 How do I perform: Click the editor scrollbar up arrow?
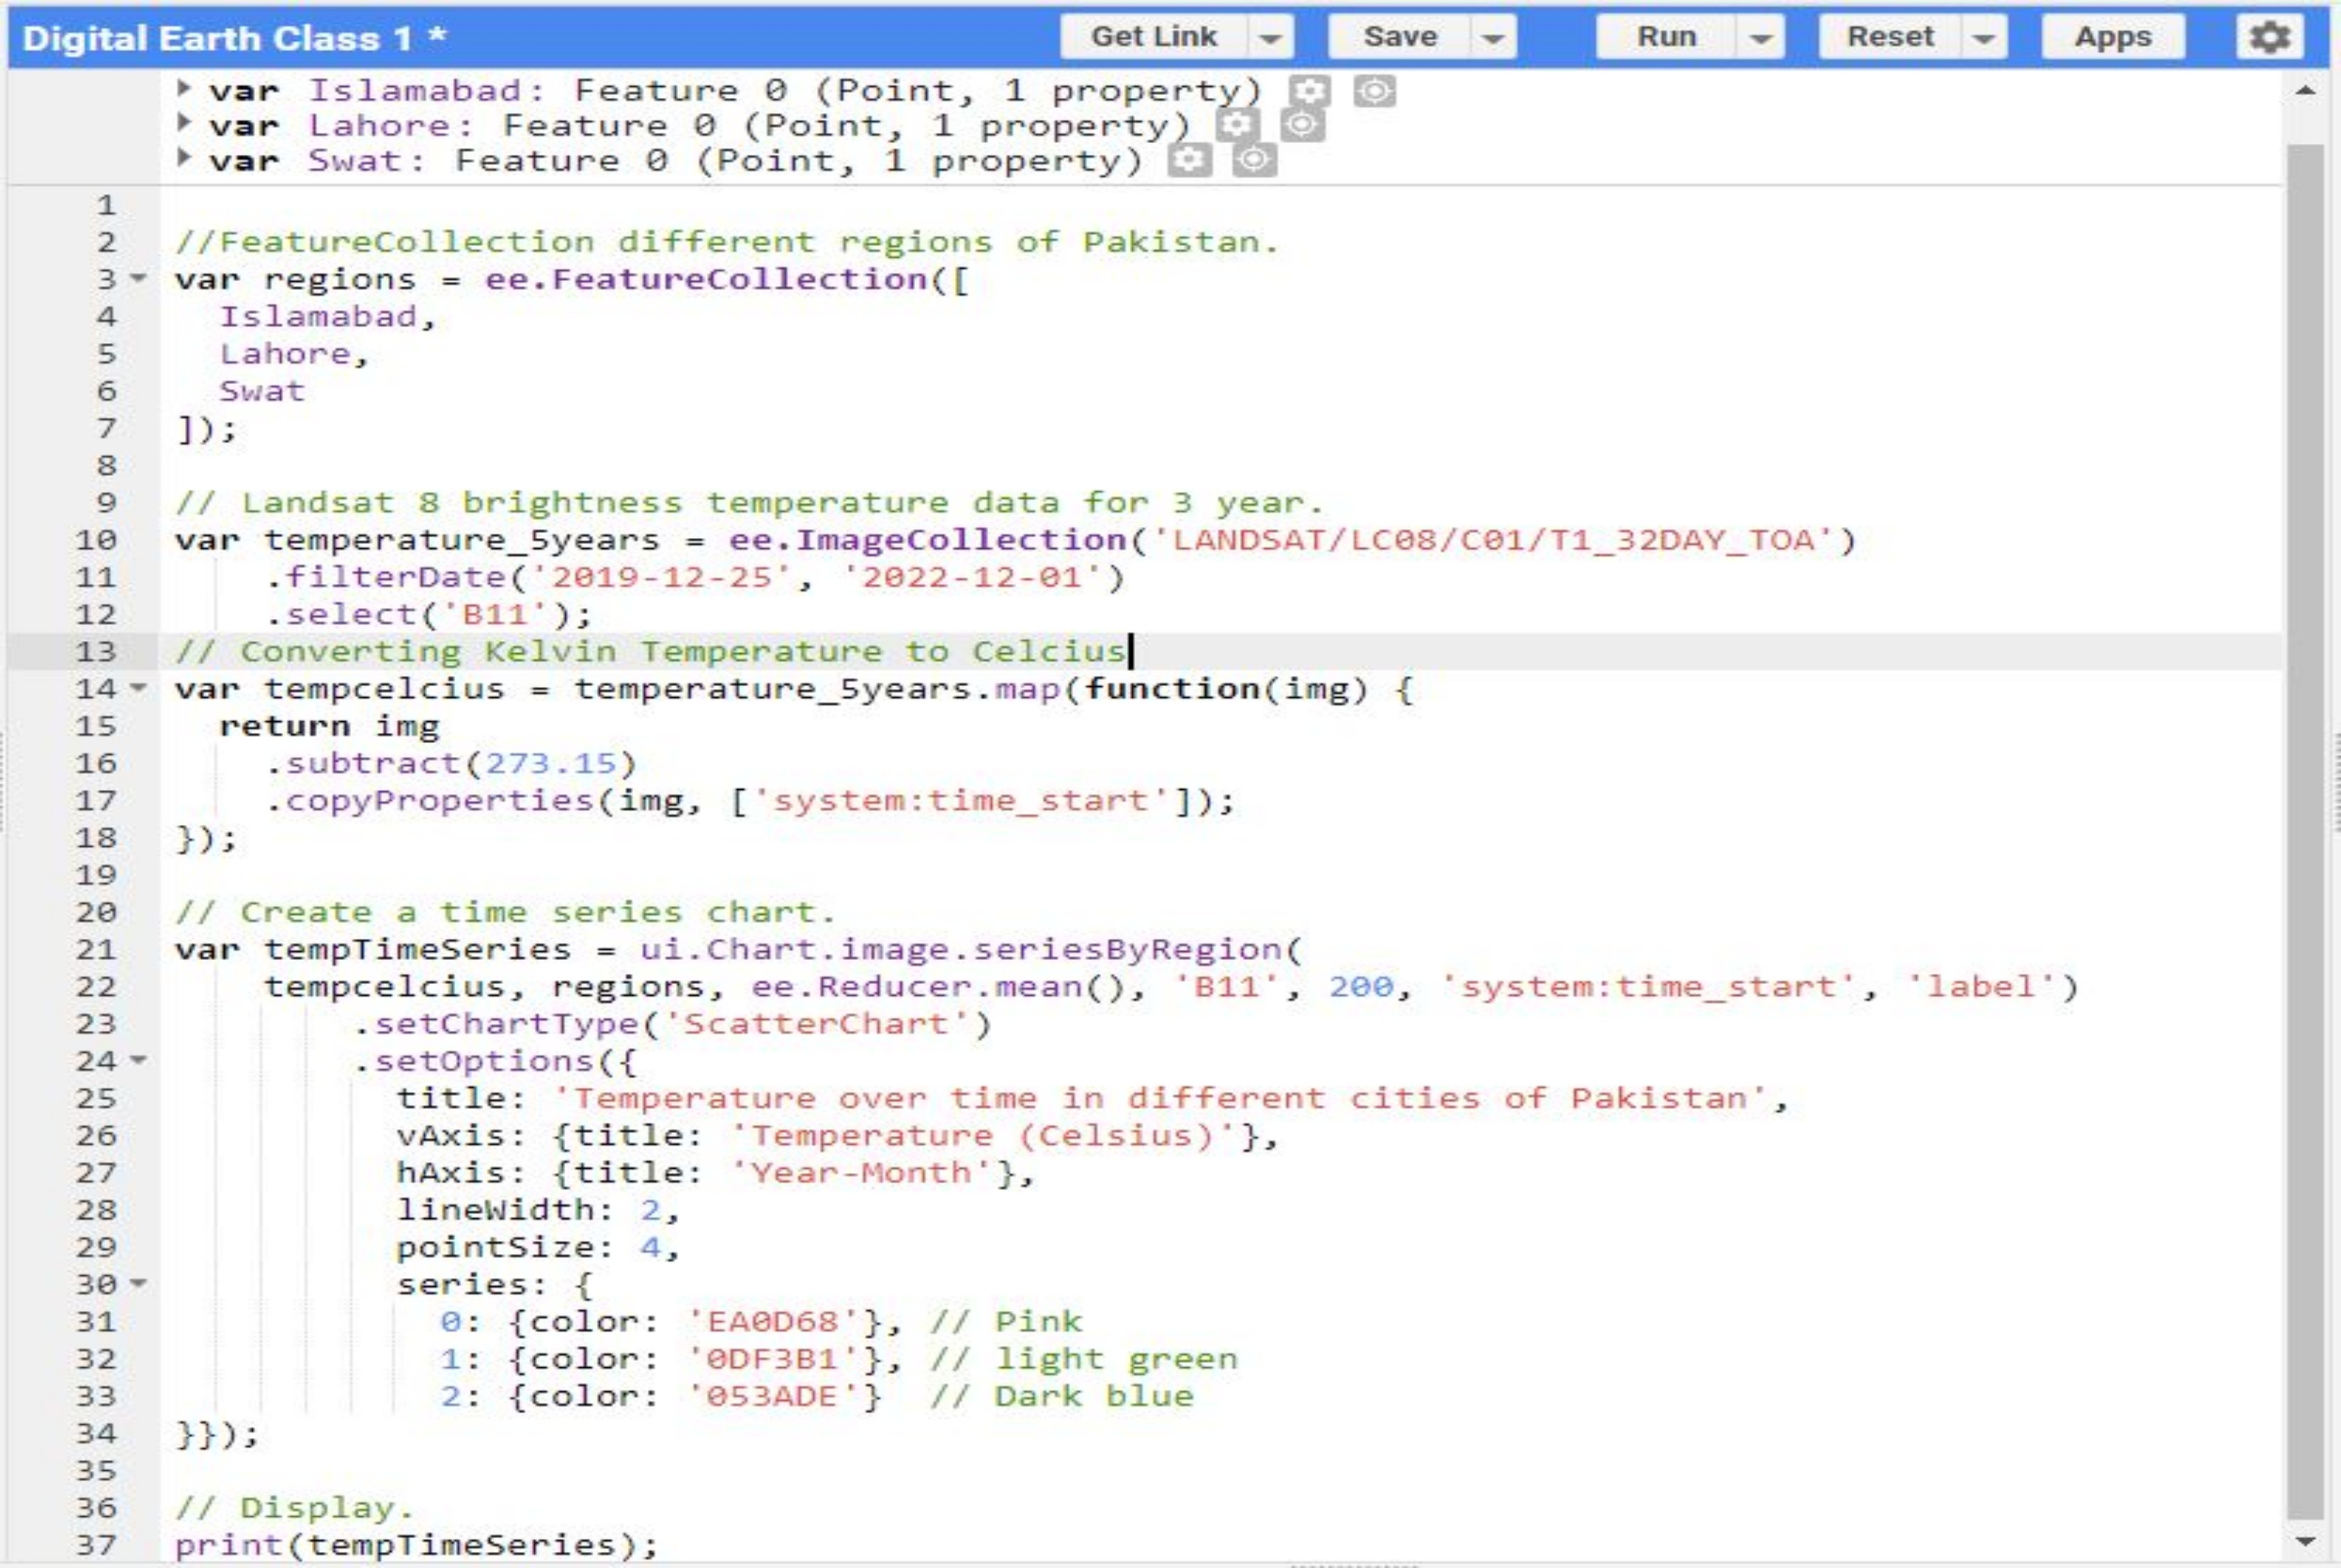click(x=2306, y=91)
